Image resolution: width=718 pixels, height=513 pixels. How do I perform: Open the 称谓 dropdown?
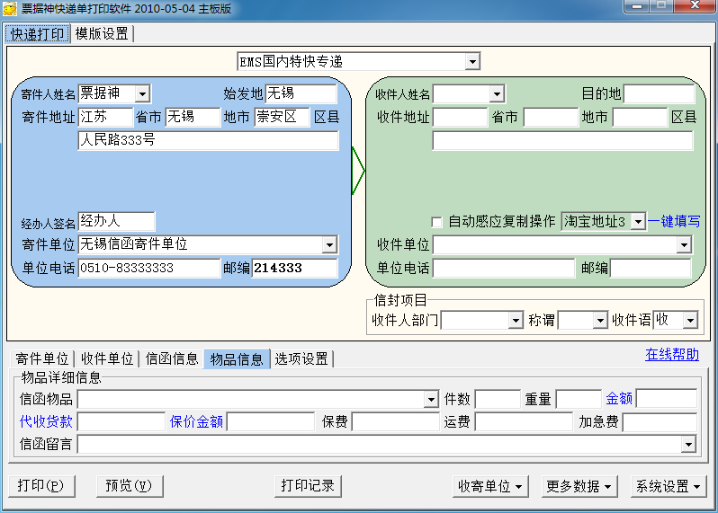coord(600,320)
